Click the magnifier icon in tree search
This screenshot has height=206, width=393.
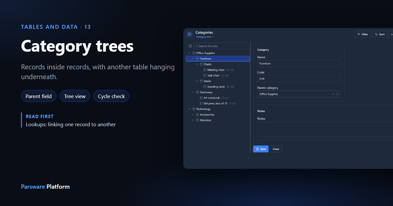(x=197, y=46)
